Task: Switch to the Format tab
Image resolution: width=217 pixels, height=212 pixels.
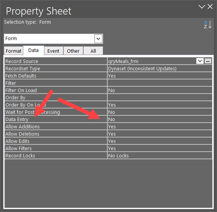Action: coord(14,51)
